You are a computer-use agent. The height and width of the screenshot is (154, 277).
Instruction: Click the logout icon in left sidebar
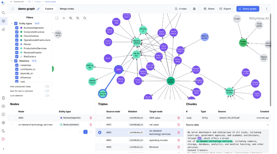click(x=4, y=139)
